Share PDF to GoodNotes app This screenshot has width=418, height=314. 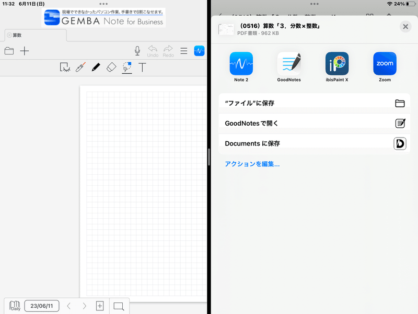289,67
